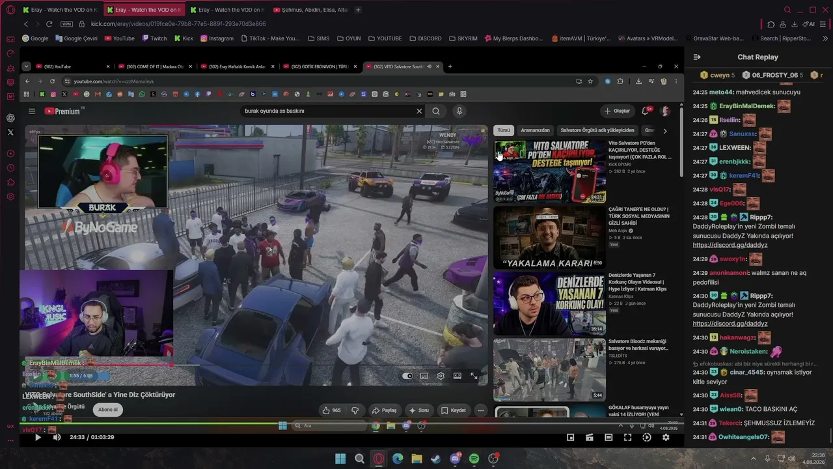833x469 pixels.
Task: Toggle YouTube autoplay switch
Action: pyautogui.click(x=407, y=376)
